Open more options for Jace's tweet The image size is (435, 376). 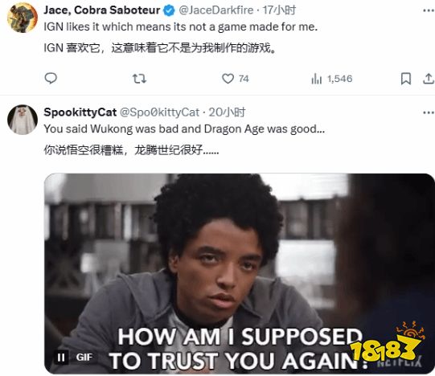(x=429, y=10)
